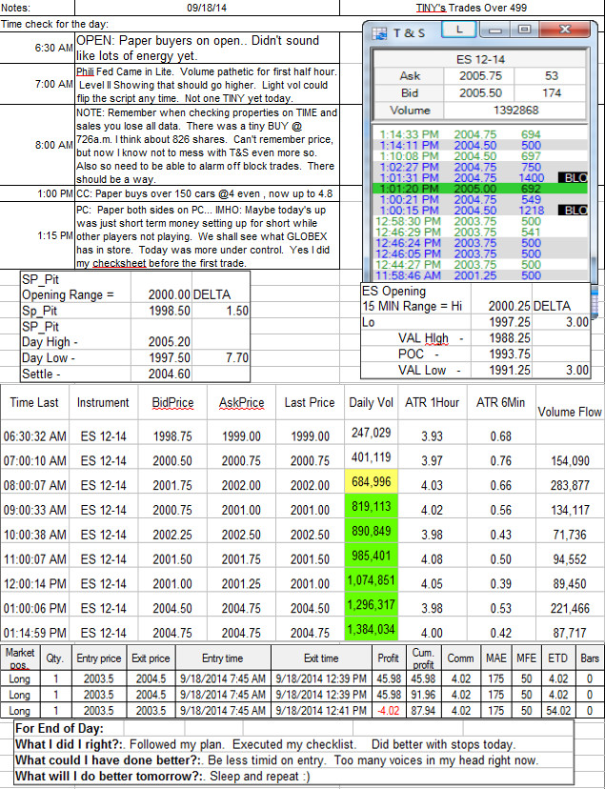The height and width of the screenshot is (789, 605).
Task: Select the green highlighted 1:01:20 PM trade row
Action: tap(480, 189)
